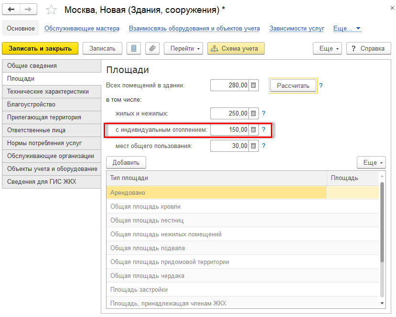
Task: Click the forward navigation arrow
Action: [28, 10]
